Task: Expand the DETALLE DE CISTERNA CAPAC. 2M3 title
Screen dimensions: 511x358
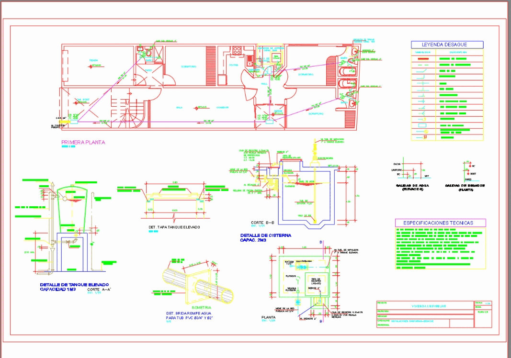Action: click(266, 236)
